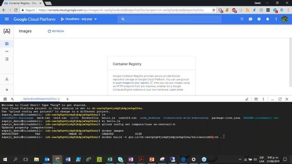This screenshot has width=292, height=164.
Task: Click the Google Cloud search field
Action: 169,19
